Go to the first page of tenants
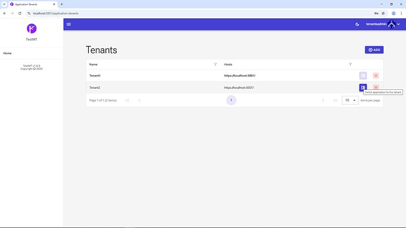The image size is (406, 228). [128, 100]
